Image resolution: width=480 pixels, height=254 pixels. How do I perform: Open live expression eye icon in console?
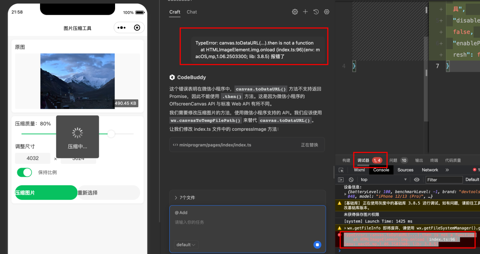(x=416, y=180)
